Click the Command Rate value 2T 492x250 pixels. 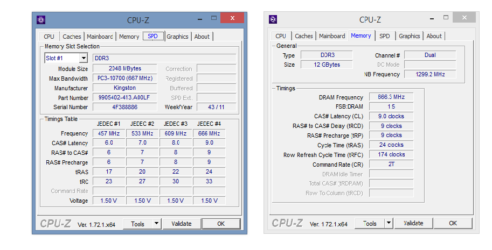point(391,165)
